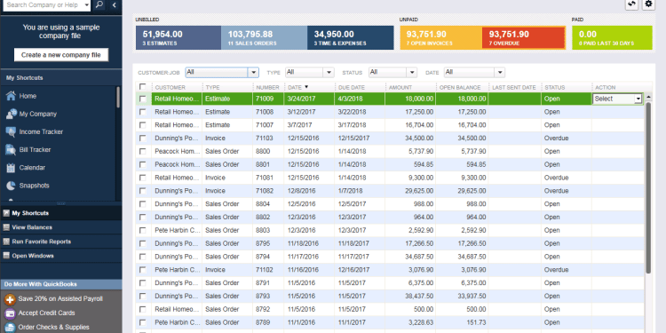The image size is (666, 333).
Task: Select the Sales Order 8789 row
Action: point(389,322)
